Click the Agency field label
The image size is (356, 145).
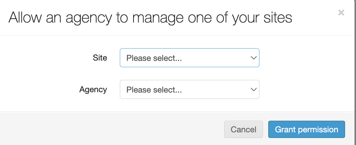tap(93, 89)
